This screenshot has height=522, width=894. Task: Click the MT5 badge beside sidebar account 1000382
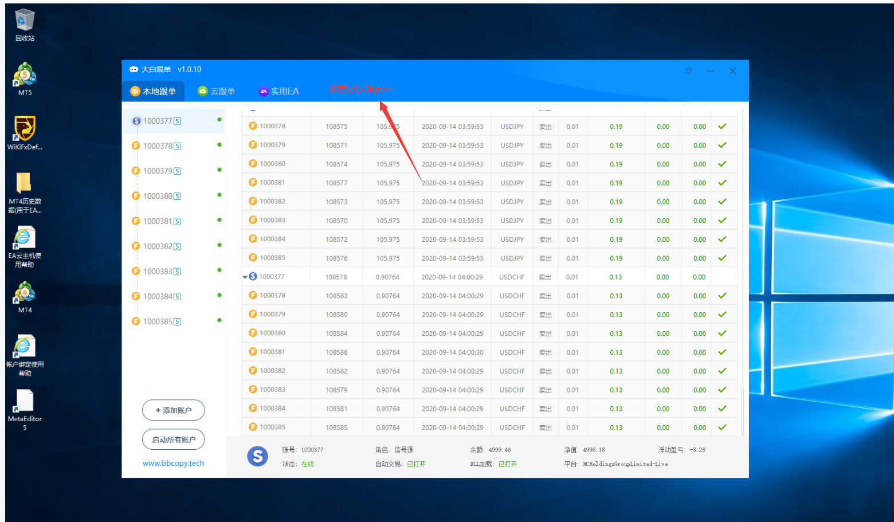point(178,246)
